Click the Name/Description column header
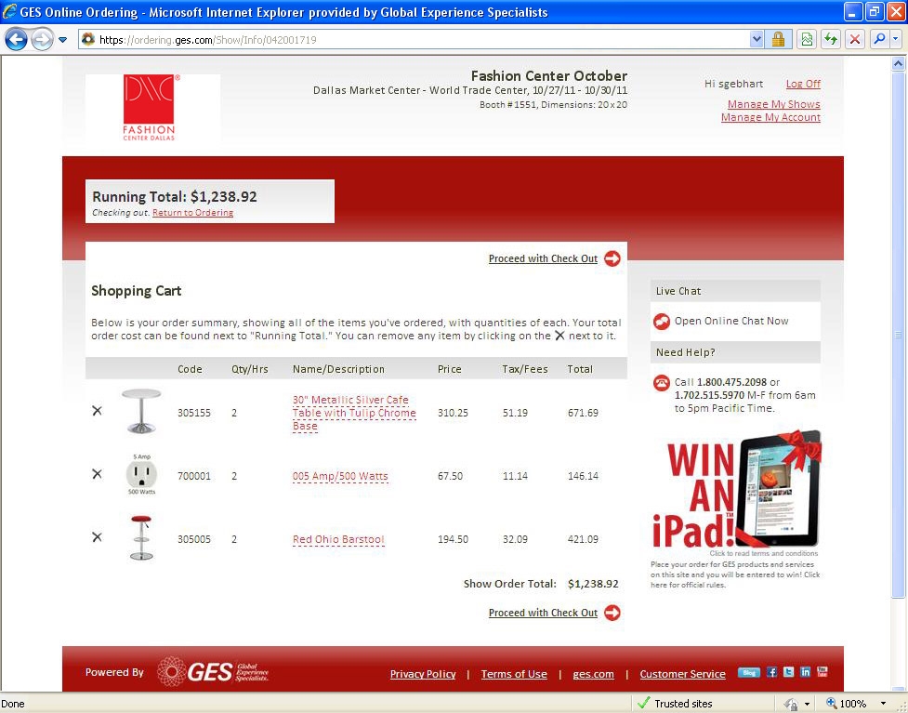Image resolution: width=908 pixels, height=713 pixels. click(338, 370)
